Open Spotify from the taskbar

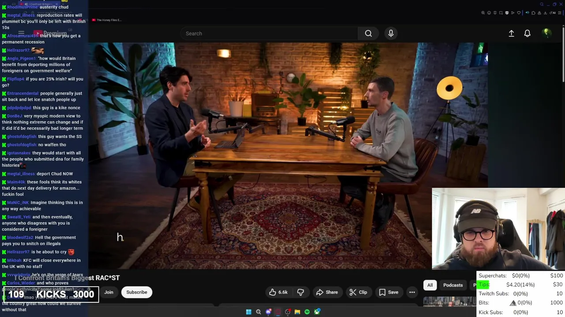point(307,312)
